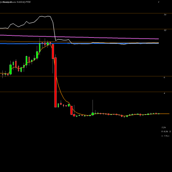Click the 'V: 0.56 X' volume readout
This screenshot has width=172, height=172.
(166, 132)
